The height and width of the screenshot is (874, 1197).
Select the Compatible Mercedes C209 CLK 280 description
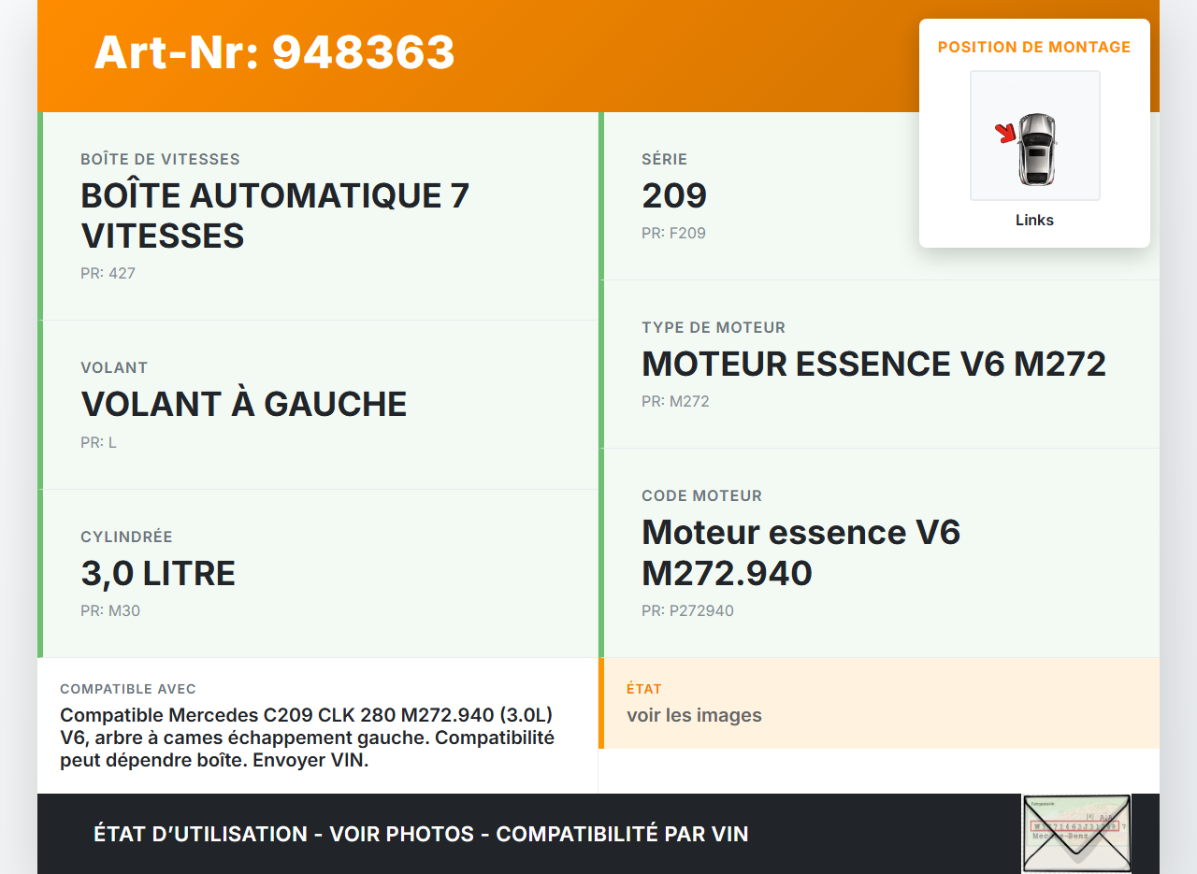click(307, 738)
